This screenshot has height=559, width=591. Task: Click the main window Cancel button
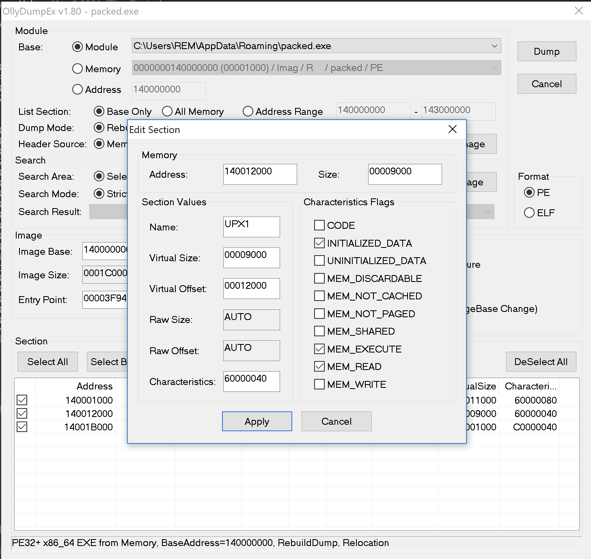(547, 84)
